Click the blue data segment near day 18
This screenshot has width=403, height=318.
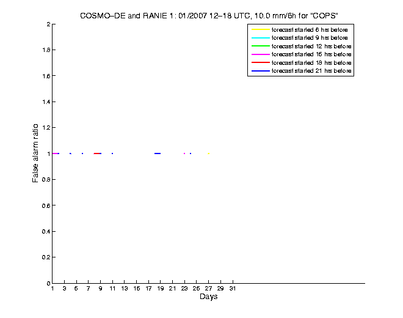tap(158, 153)
